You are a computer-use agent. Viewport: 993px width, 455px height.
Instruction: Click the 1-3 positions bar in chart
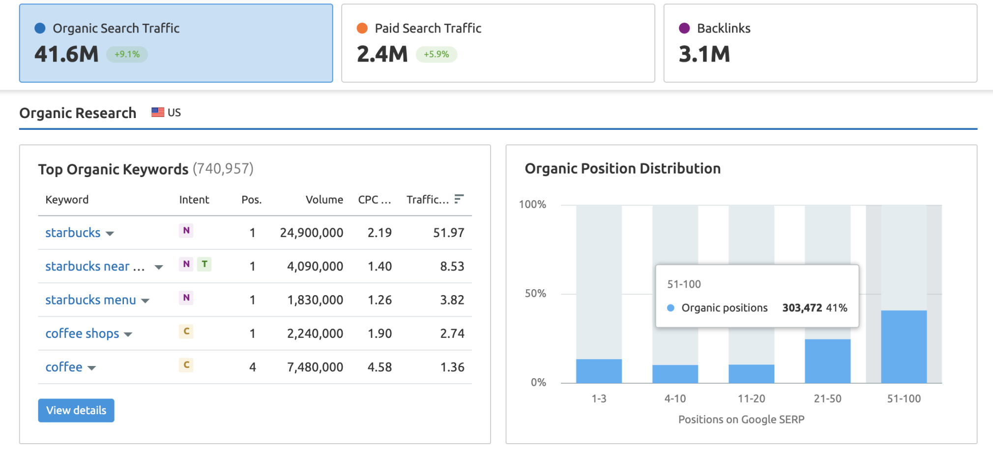point(599,371)
